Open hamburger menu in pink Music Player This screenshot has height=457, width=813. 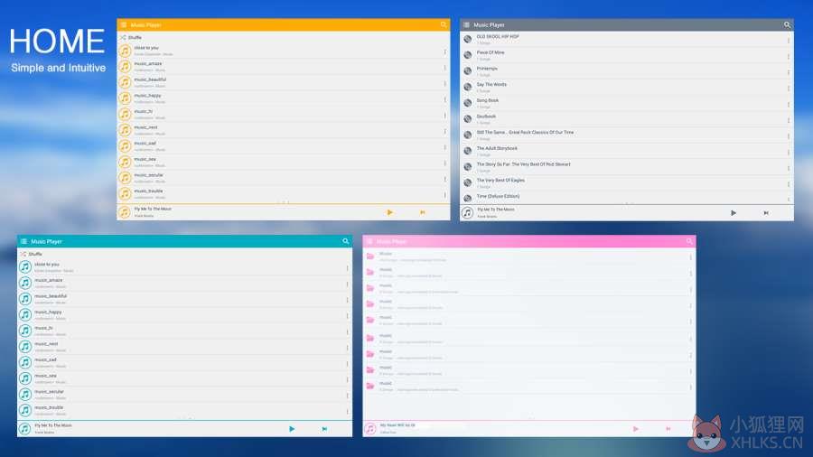click(369, 241)
